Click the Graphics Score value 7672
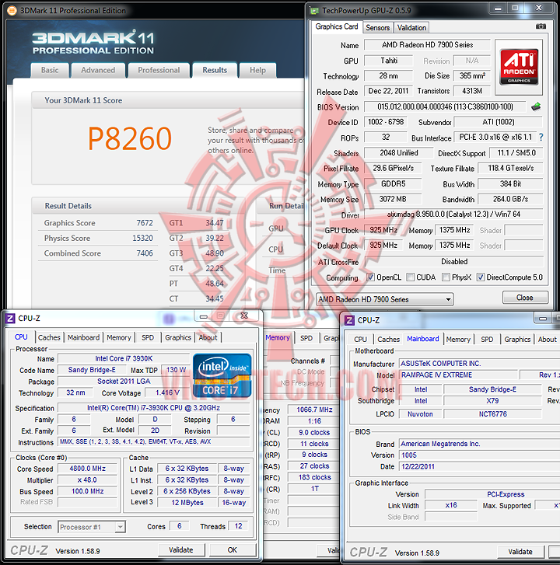 pos(145,223)
